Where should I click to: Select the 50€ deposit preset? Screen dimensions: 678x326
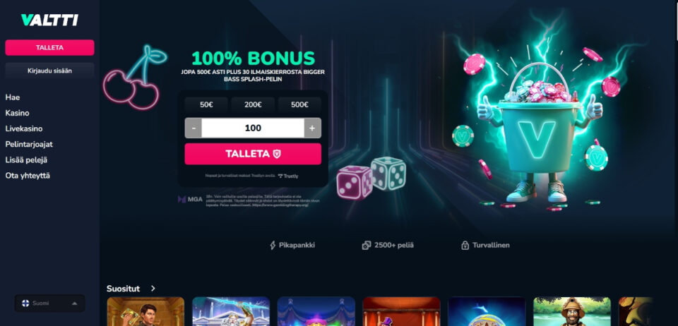pyautogui.click(x=206, y=105)
